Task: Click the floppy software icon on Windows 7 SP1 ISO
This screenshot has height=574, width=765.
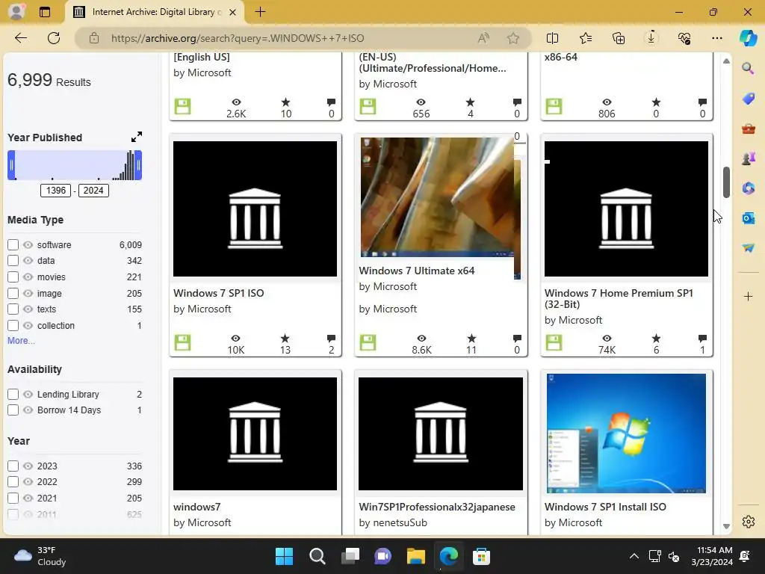Action: tap(182, 342)
